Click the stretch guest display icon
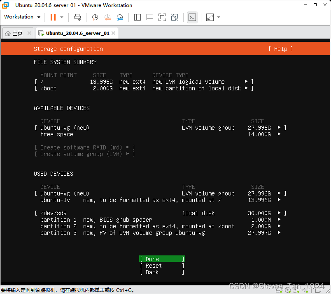The height and width of the screenshot is (294, 331). [210, 17]
